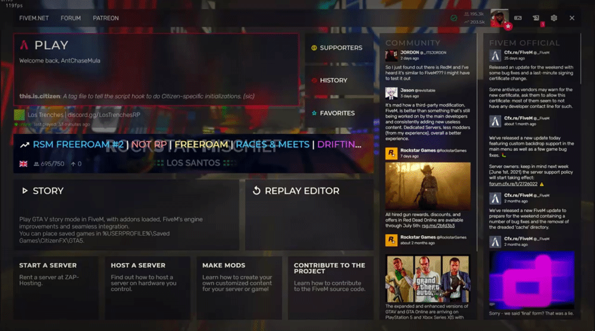Follow the rsg.ms/2bfd3b3 link

[x=438, y=226]
